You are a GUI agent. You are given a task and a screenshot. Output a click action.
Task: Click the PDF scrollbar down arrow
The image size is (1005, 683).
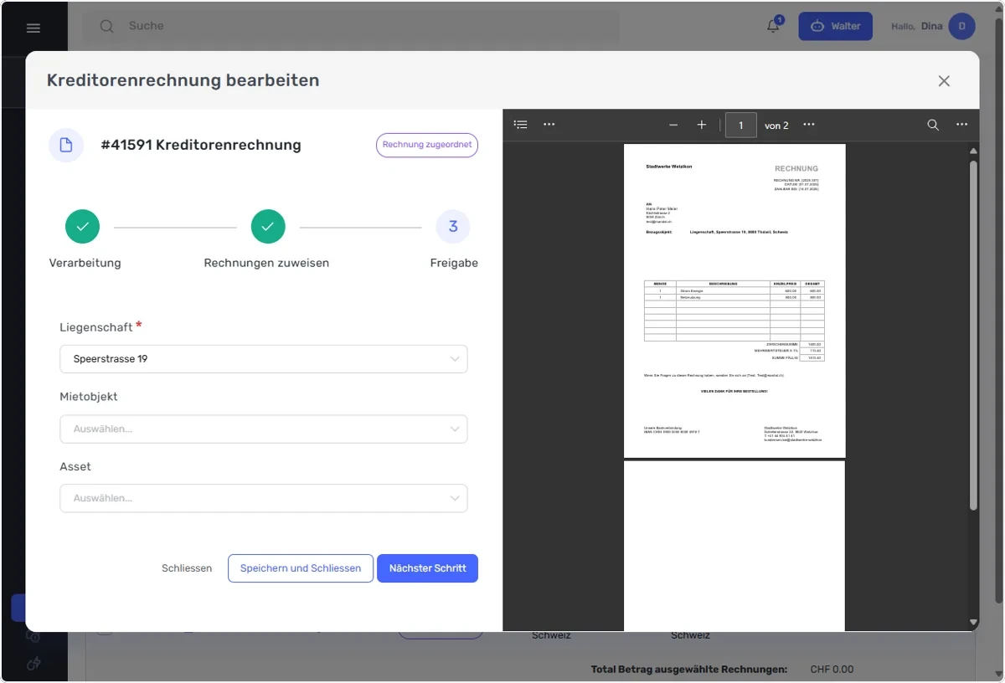[x=973, y=622]
